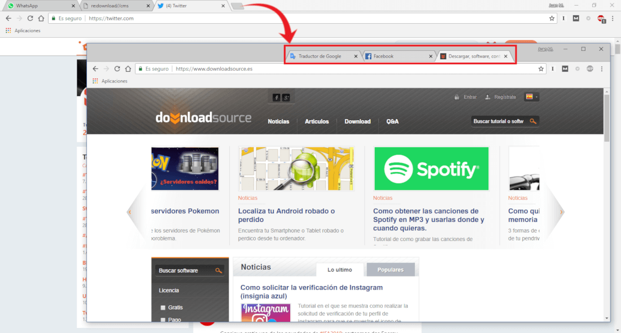
Task: Open Noticias menu on downloadsource
Action: pyautogui.click(x=278, y=121)
